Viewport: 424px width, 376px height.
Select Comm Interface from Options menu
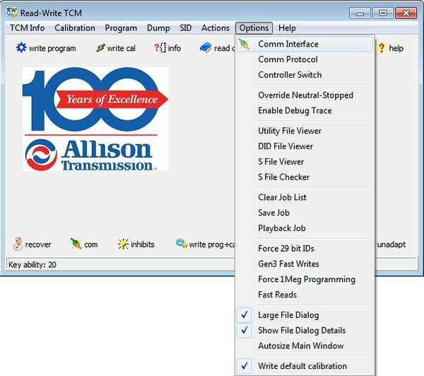(288, 44)
